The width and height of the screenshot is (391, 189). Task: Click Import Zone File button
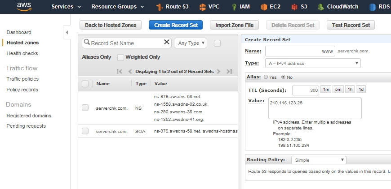tap(235, 25)
